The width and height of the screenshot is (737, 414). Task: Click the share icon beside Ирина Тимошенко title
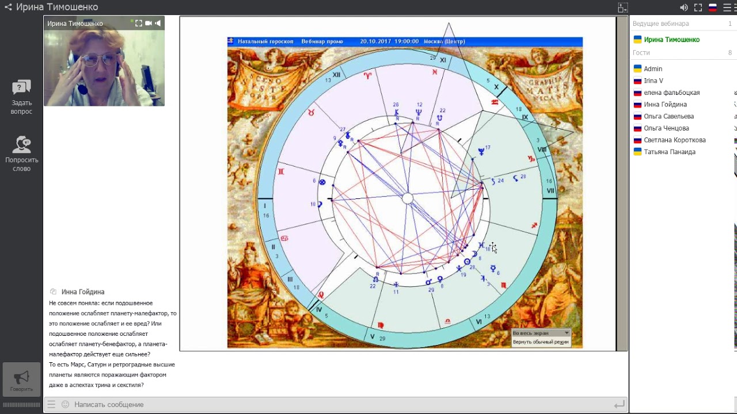(8, 7)
